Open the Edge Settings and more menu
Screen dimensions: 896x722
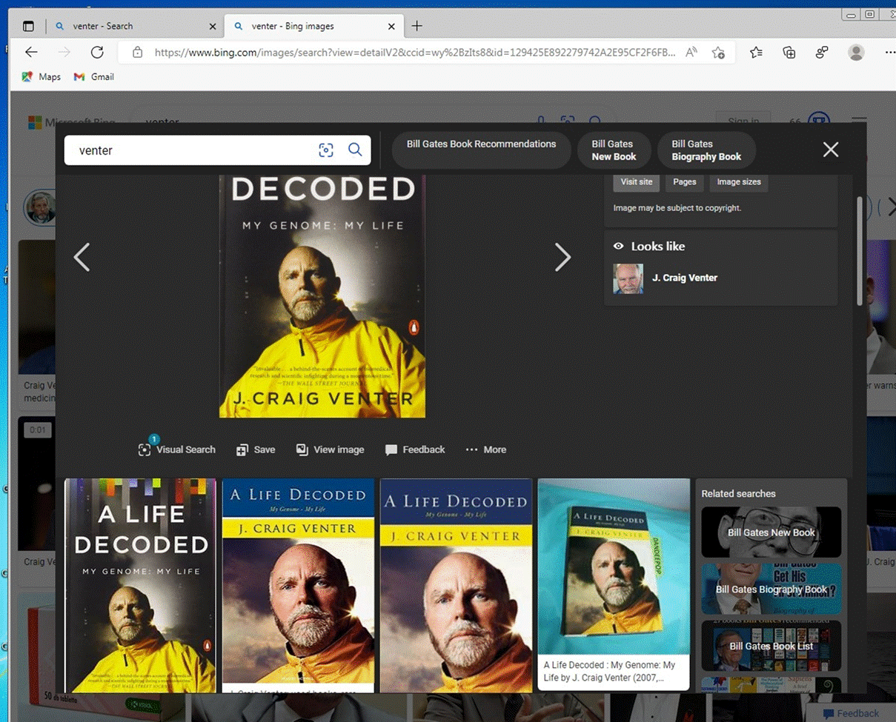[889, 52]
